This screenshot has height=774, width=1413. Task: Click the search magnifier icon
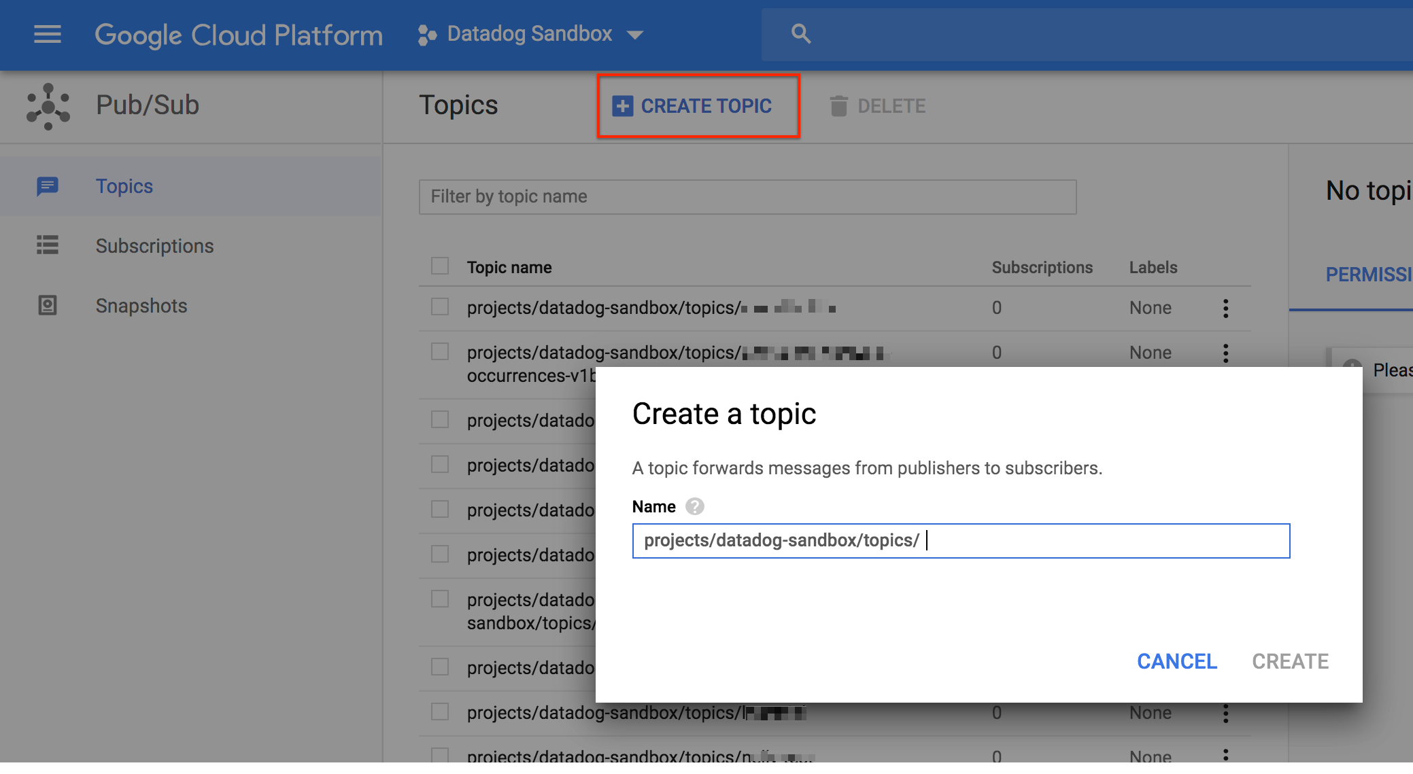point(801,34)
